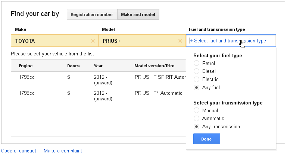Clear the TOYOTA make selection
Viewport: 287px width, 158px height.
tap(93, 41)
